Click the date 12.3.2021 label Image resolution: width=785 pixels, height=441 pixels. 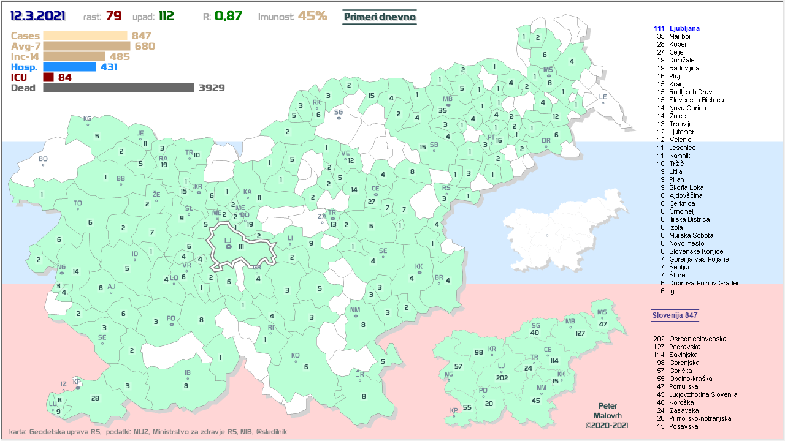[x=38, y=16]
